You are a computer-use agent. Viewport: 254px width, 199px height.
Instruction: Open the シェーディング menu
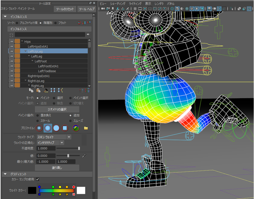click(118, 4)
